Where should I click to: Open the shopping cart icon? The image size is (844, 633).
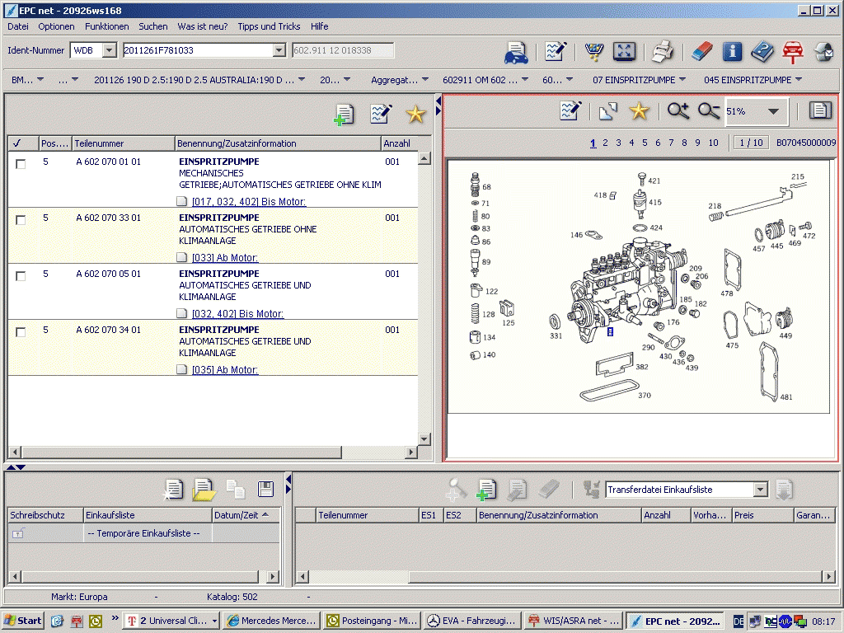593,52
